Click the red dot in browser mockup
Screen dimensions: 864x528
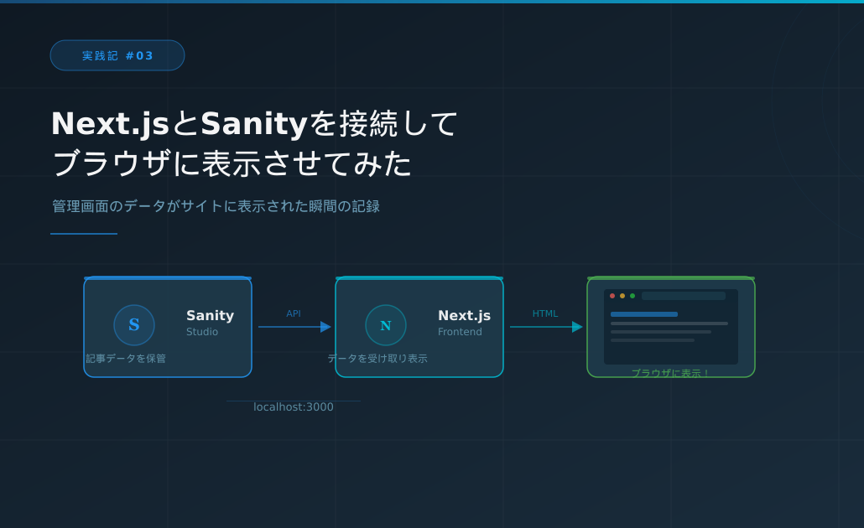612,296
